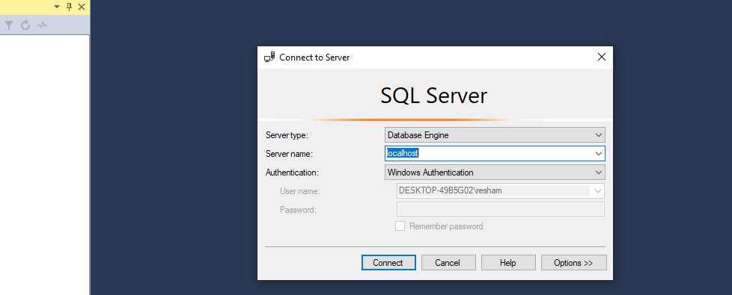The width and height of the screenshot is (732, 295).
Task: Open the Authentication dropdown
Action: (x=495, y=172)
